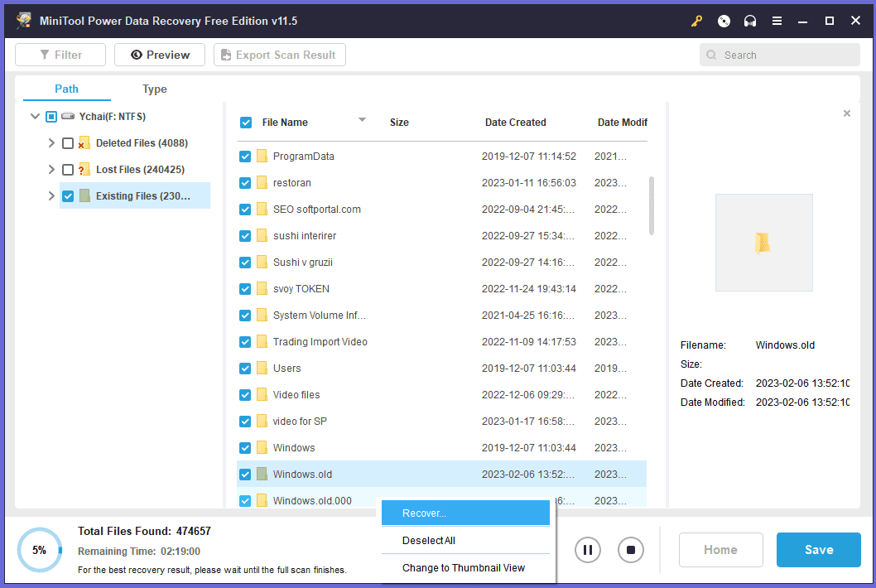The height and width of the screenshot is (588, 876).
Task: Open support via headphones icon
Action: pyautogui.click(x=750, y=21)
